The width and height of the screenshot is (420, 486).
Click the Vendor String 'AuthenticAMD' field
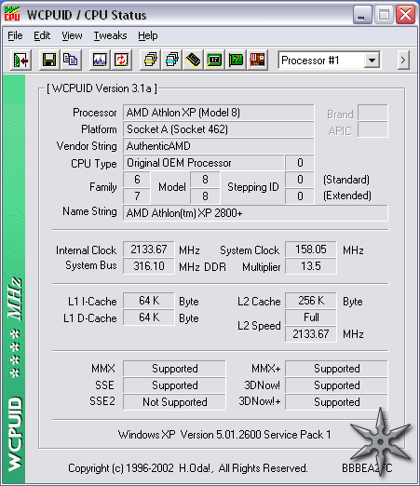(x=218, y=146)
